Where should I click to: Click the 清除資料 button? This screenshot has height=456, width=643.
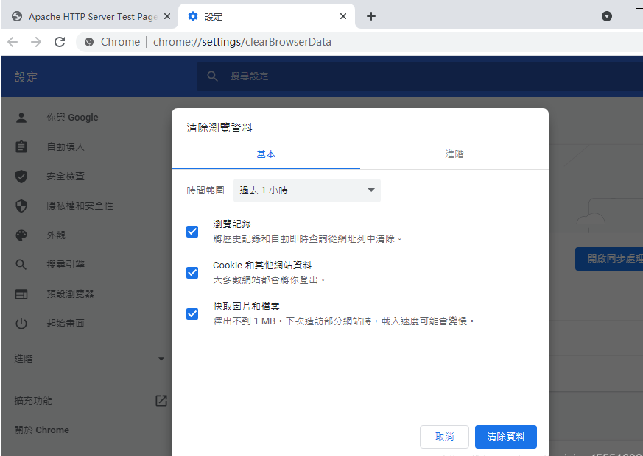tap(505, 437)
